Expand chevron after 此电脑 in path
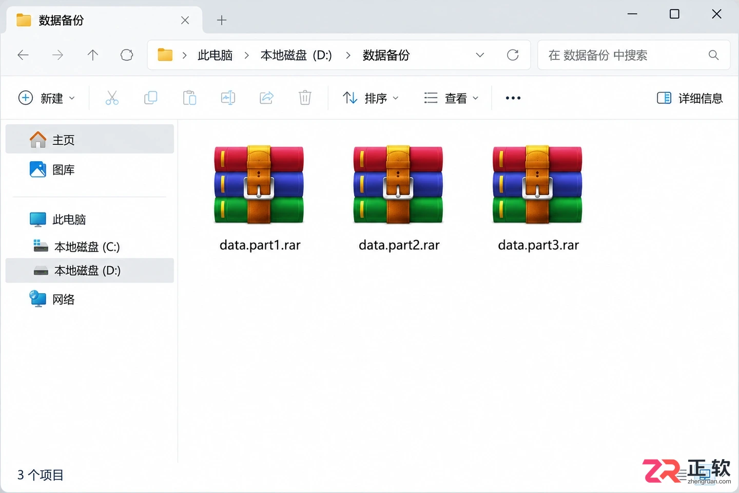The width and height of the screenshot is (739, 493). coord(247,55)
